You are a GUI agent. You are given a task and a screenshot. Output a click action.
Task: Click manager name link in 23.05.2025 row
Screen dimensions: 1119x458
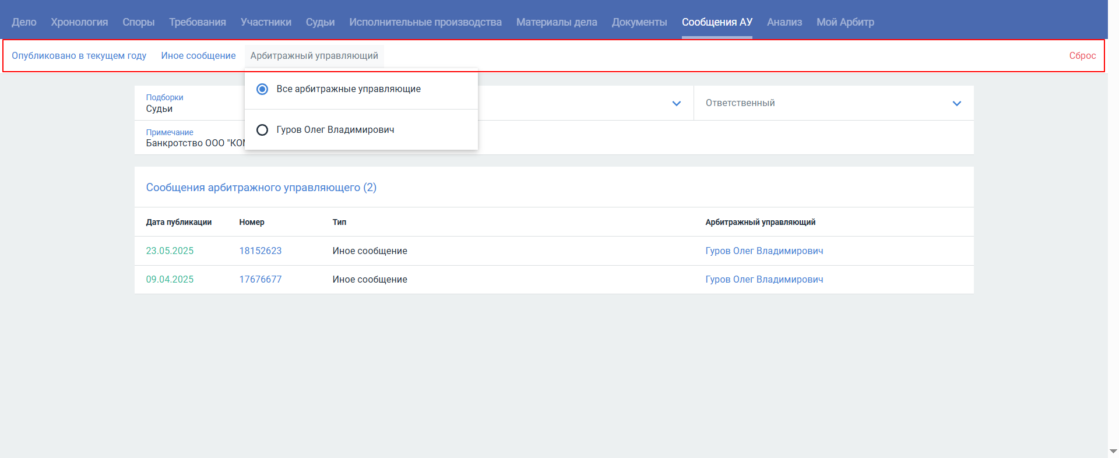click(x=763, y=251)
